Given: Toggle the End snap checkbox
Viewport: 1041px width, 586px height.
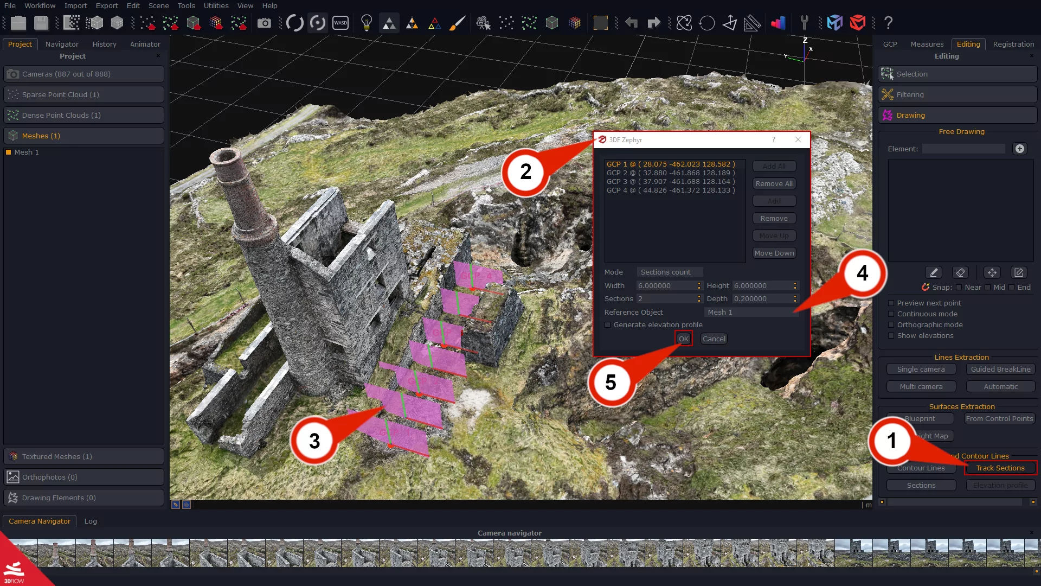Looking at the screenshot, I should click(1012, 288).
